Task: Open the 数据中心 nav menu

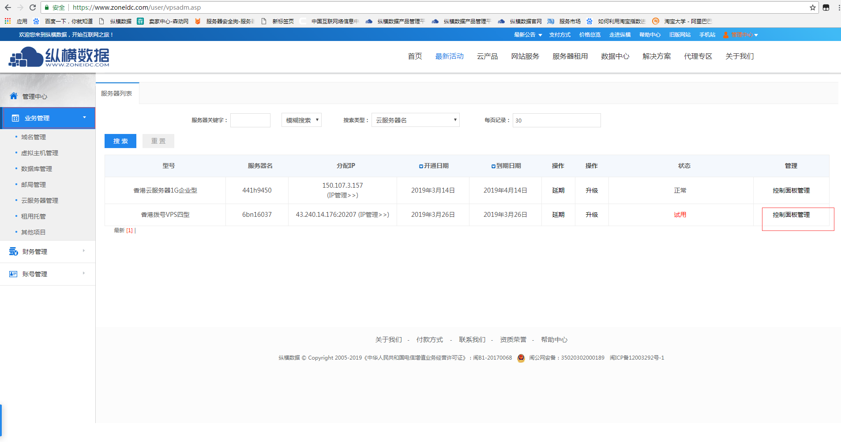Action: [x=615, y=56]
